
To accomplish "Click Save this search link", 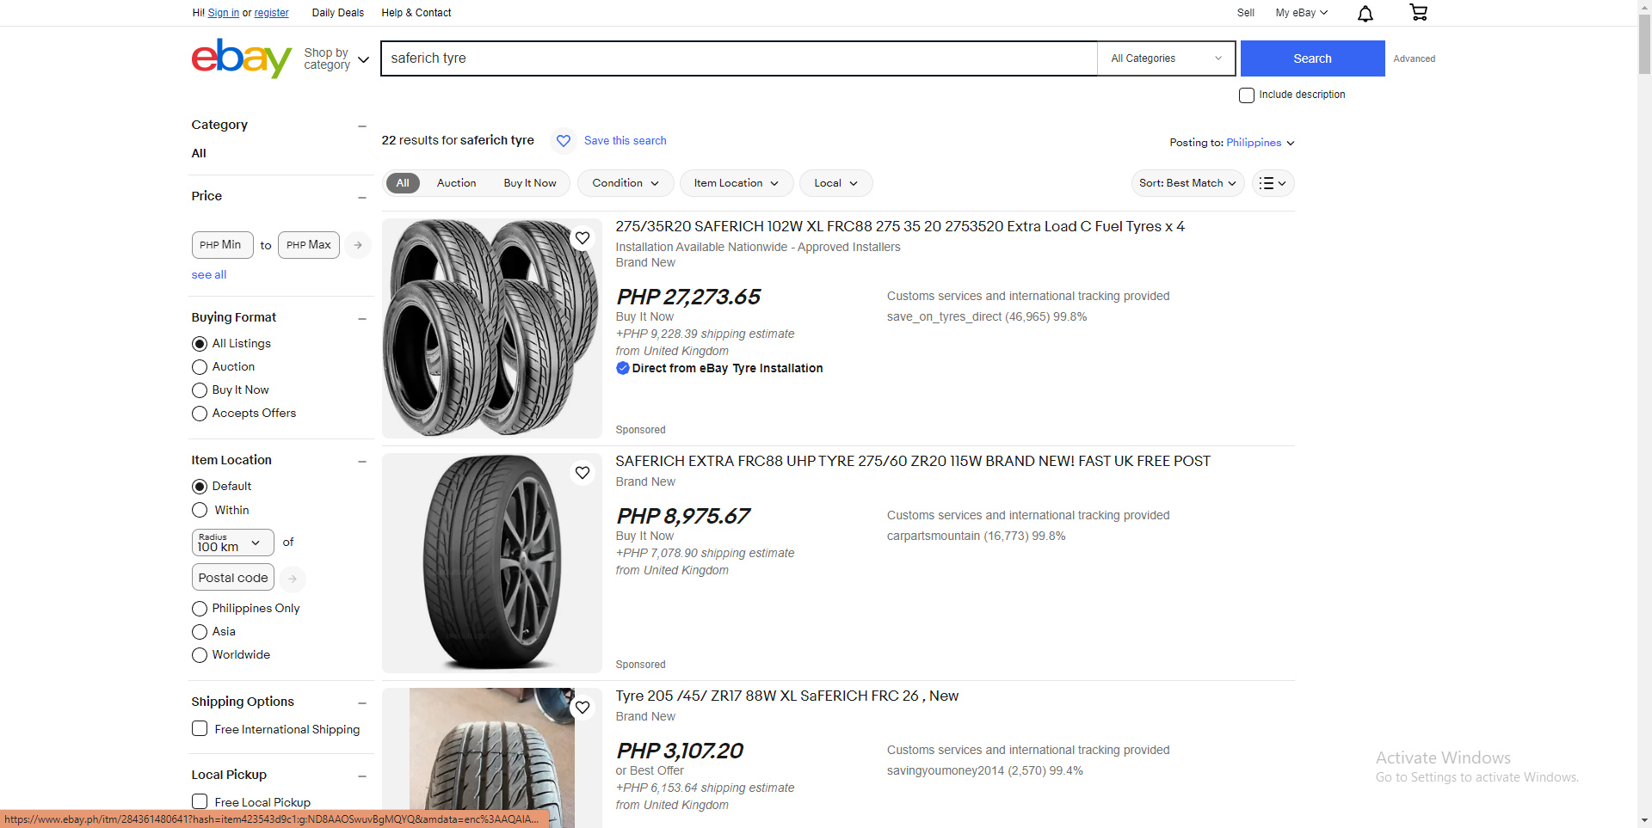I will tap(625, 141).
